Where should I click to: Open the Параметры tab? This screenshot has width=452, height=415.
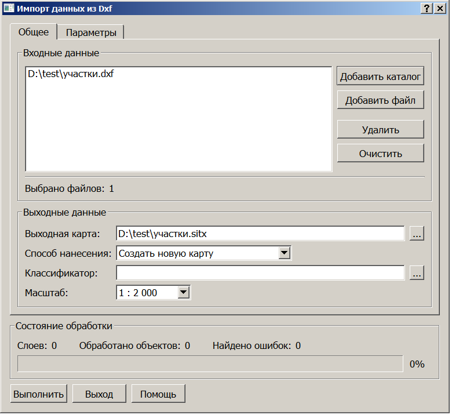pos(91,32)
